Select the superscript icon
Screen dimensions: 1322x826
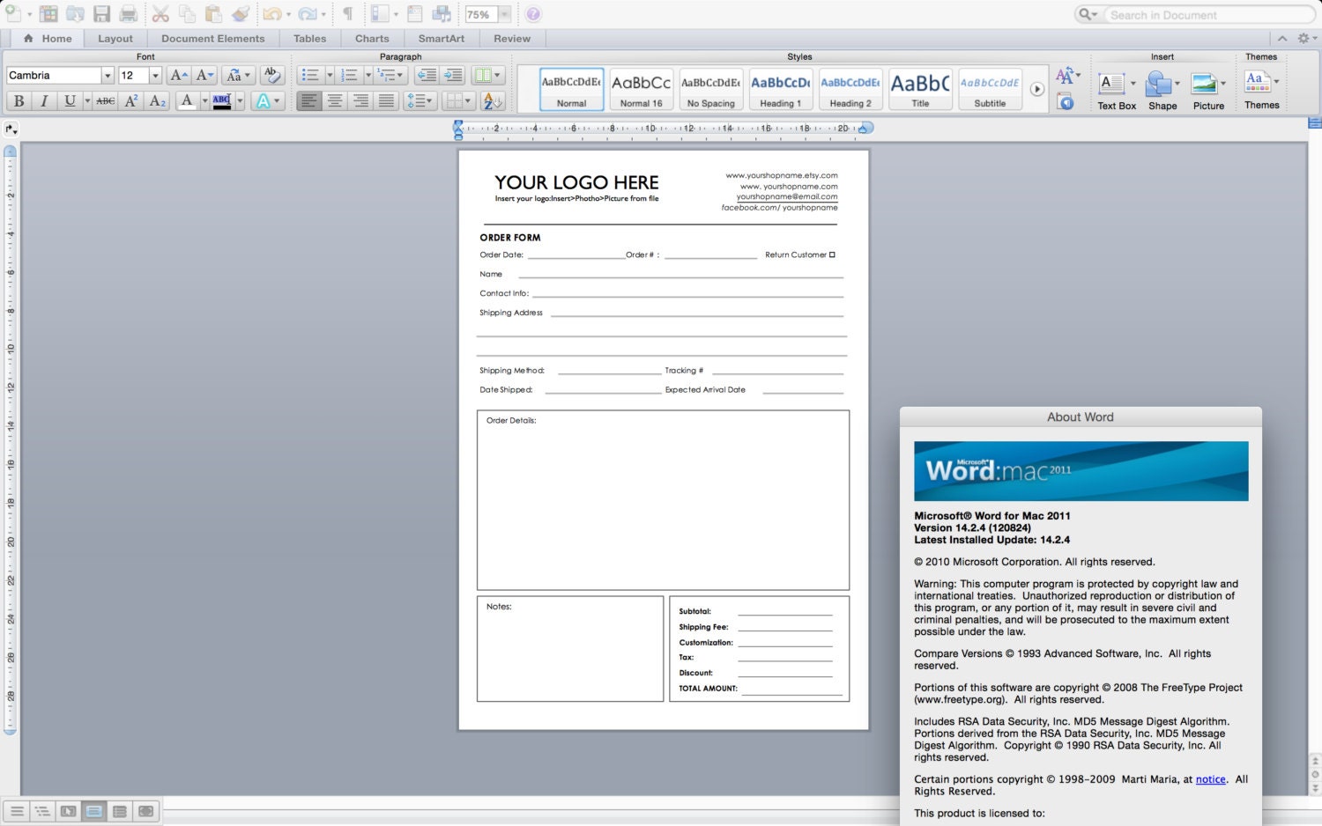click(130, 100)
